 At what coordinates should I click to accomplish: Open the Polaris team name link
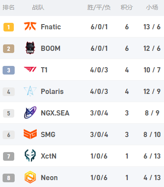52,91
